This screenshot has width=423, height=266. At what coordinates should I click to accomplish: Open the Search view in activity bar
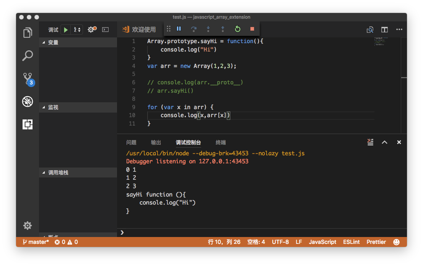28,56
